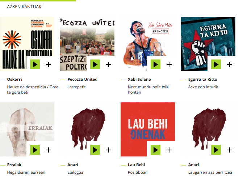The width and height of the screenshot is (239, 190).
Task: Play Egurra ta Kitto's Aske edo loturik
Action: click(216, 64)
